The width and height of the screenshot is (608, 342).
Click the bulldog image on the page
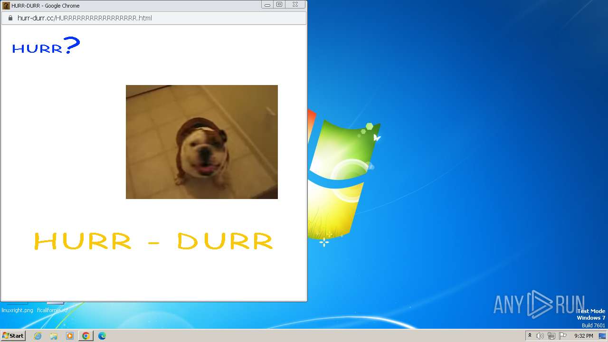click(202, 142)
